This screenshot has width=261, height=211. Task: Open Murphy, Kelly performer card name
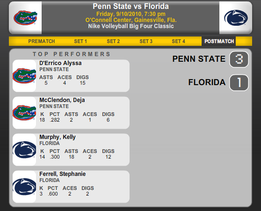[x=58, y=137]
